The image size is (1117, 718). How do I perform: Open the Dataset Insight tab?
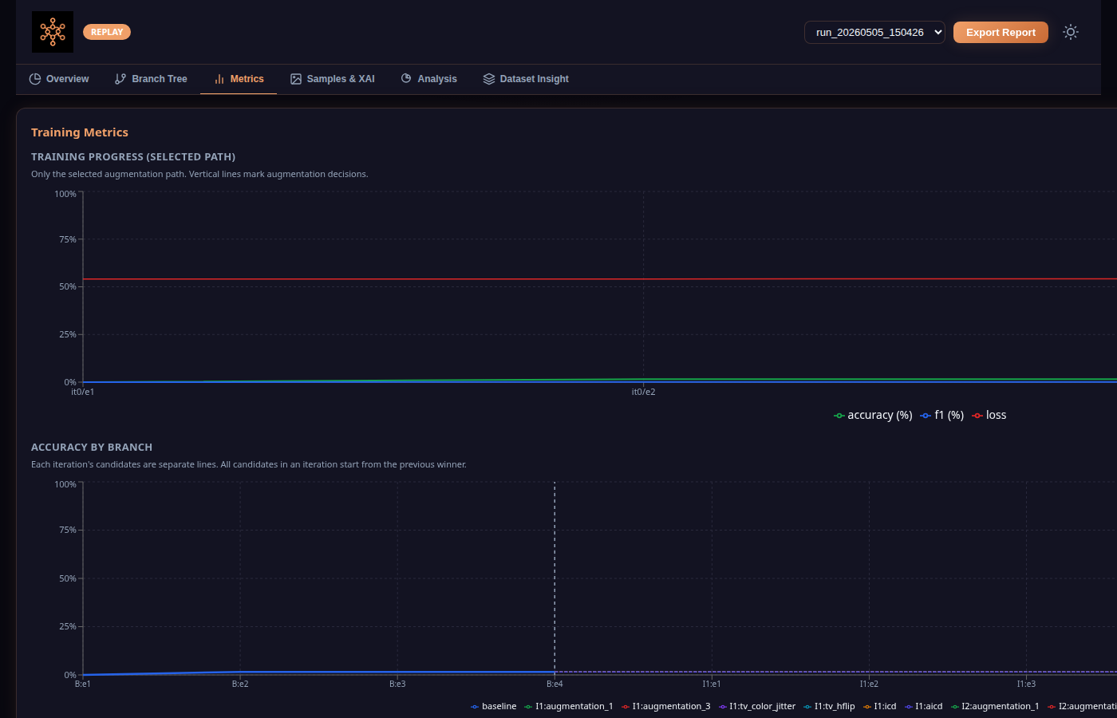[x=526, y=79]
